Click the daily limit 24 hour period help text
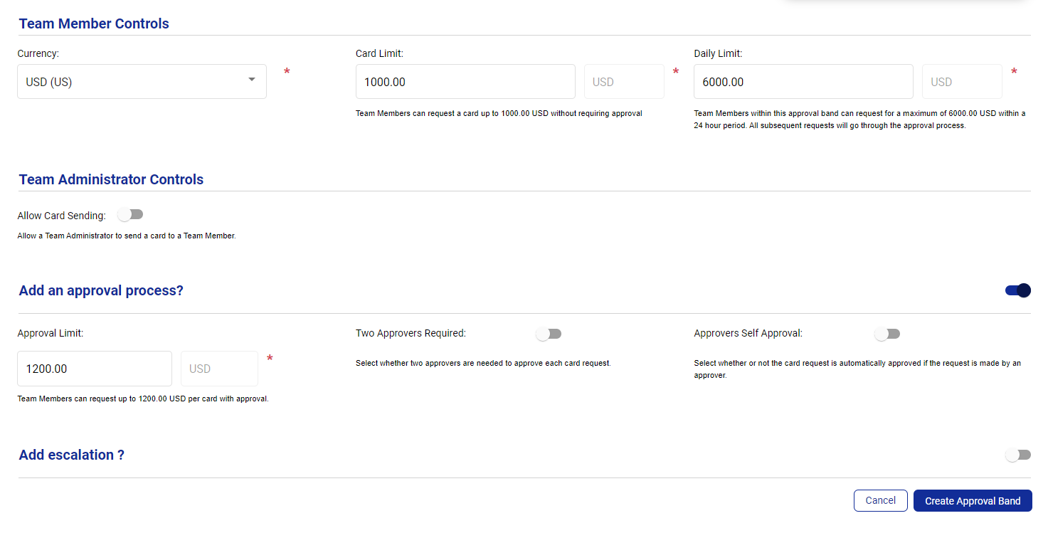 click(x=859, y=120)
